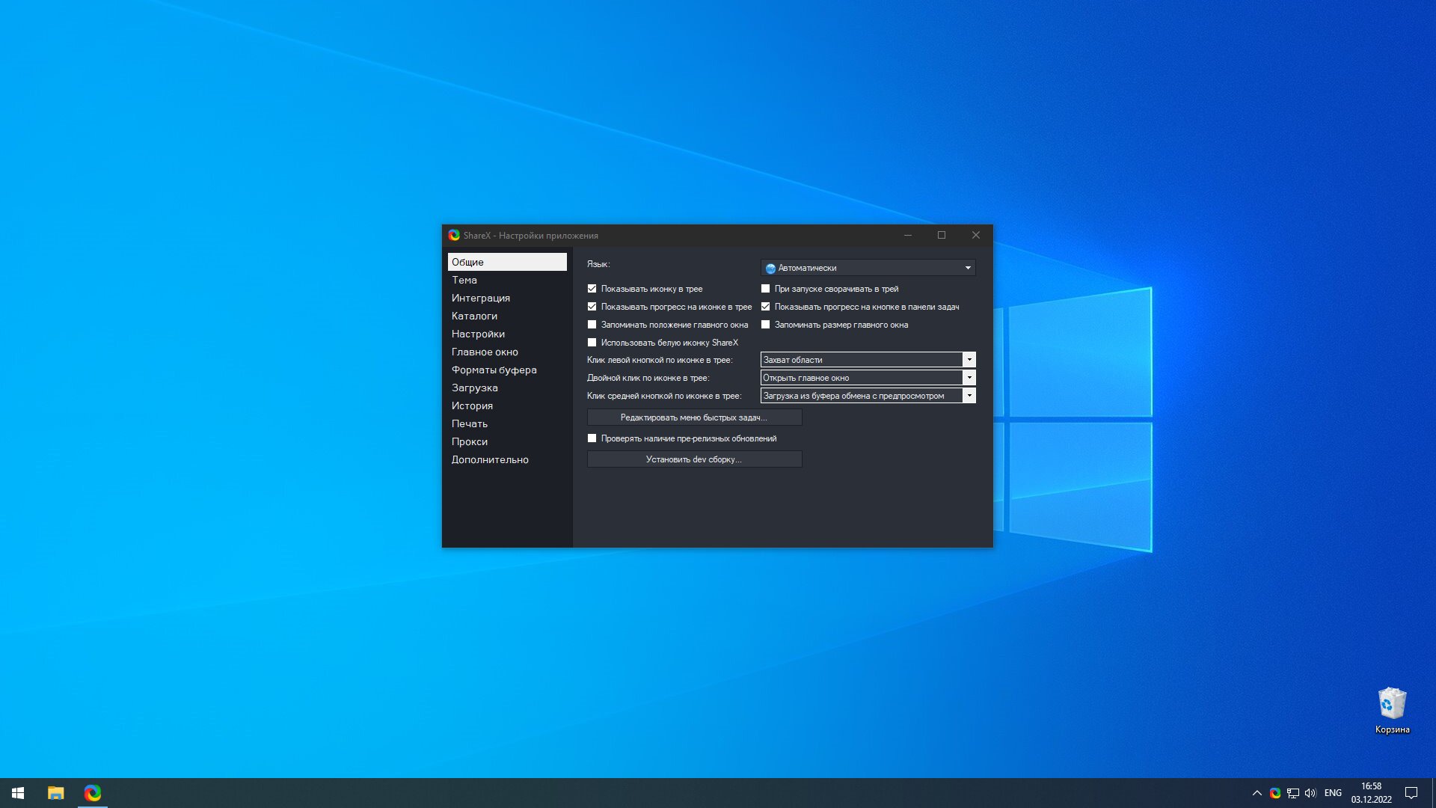The image size is (1436, 808).
Task: Enable "При запуске сворачивать в трей" checkbox
Action: tap(765, 289)
